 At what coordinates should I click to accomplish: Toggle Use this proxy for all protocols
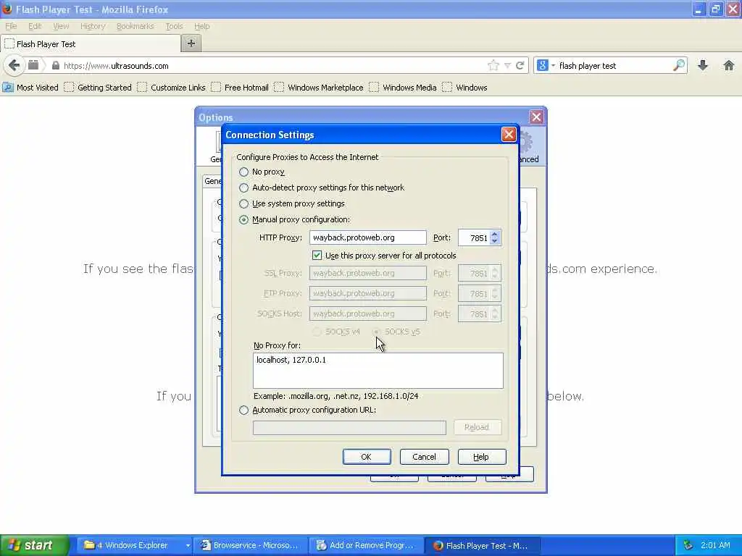tap(317, 256)
